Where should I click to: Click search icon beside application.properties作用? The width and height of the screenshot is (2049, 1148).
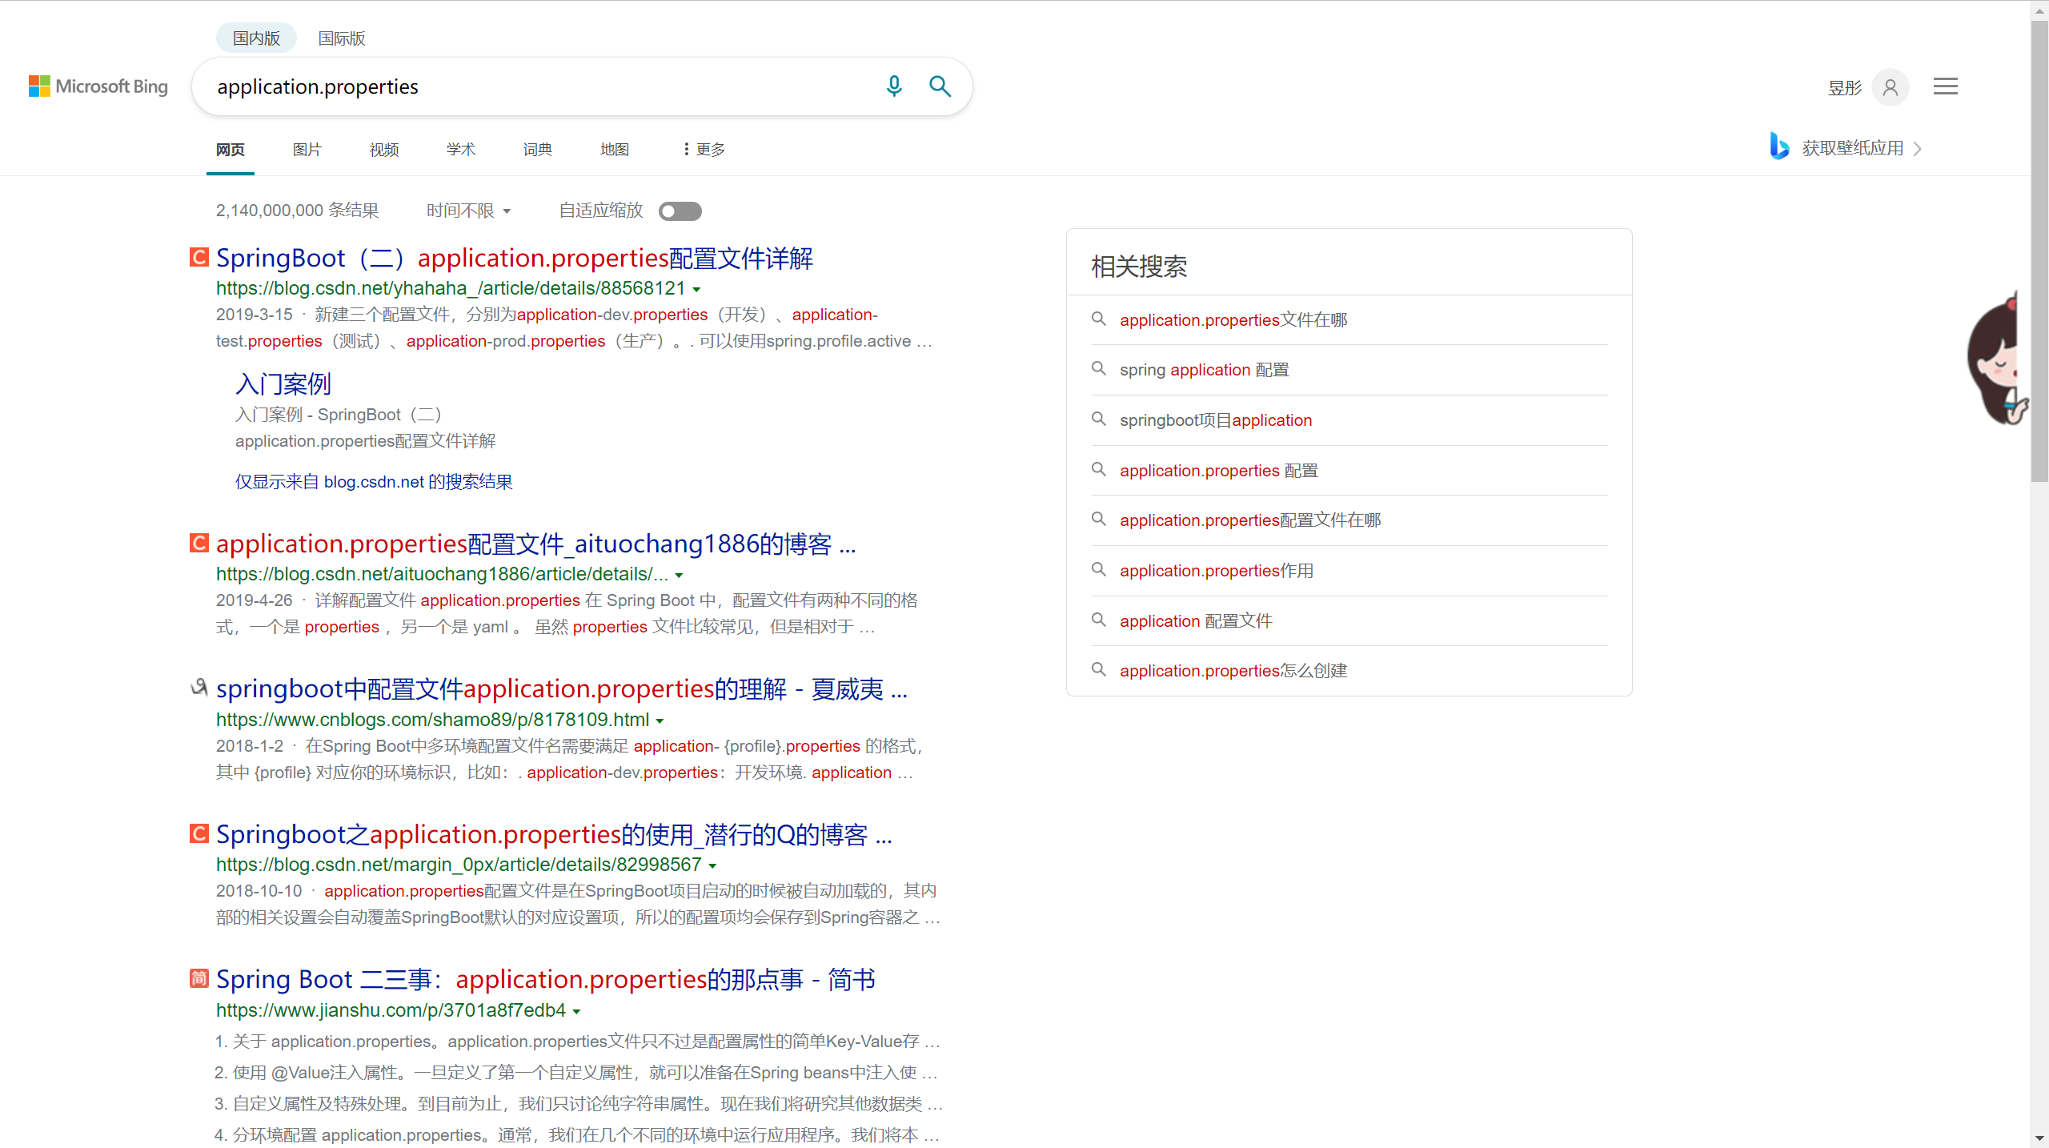[1099, 569]
